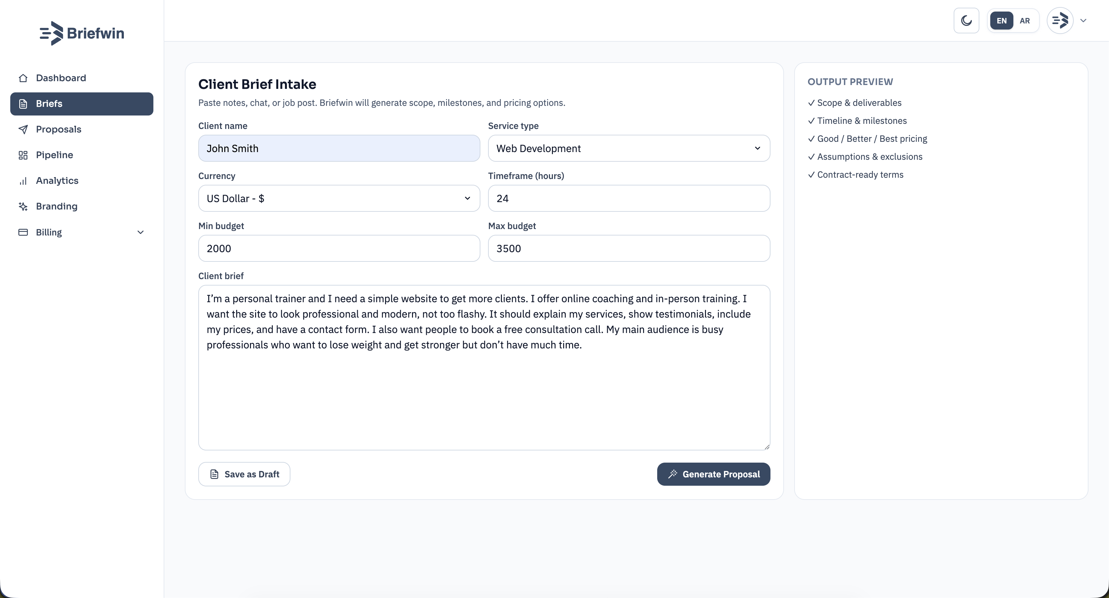Navigate to Pipeline
Viewport: 1109px width, 598px height.
pos(82,155)
